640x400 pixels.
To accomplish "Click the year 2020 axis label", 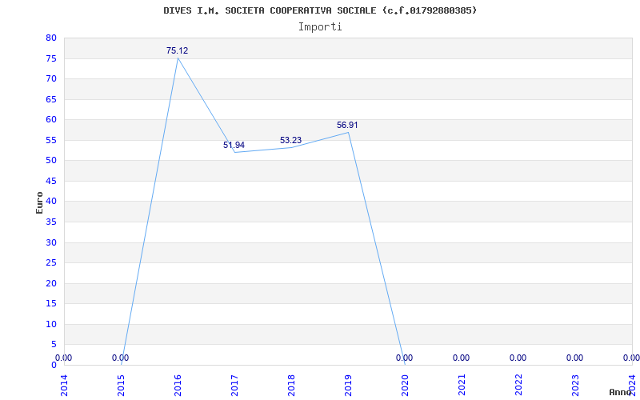I will tap(405, 386).
